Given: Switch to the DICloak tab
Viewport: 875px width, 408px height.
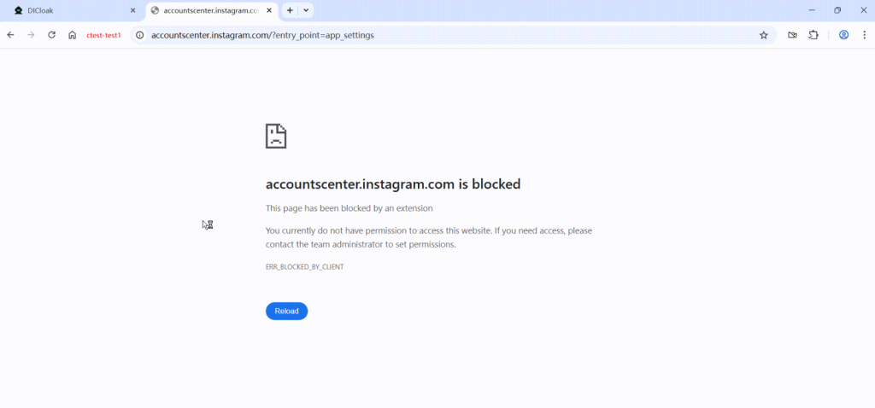Looking at the screenshot, I should [68, 10].
